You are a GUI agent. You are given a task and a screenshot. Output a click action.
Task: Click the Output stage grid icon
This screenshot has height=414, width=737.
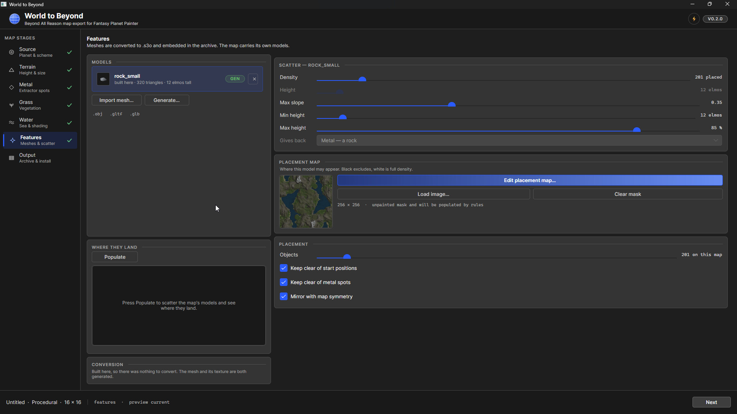(x=12, y=158)
